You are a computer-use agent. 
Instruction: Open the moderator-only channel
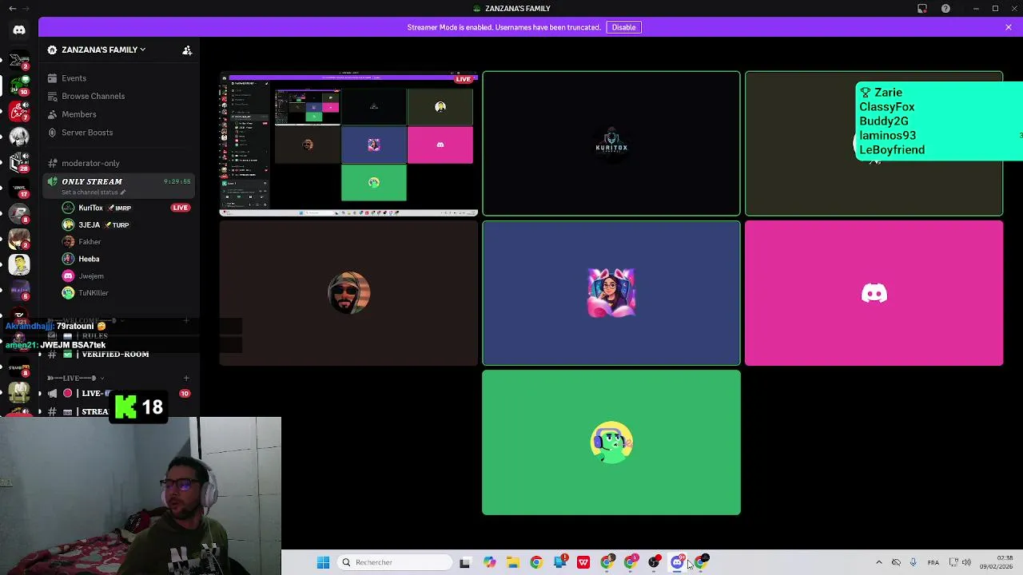[x=120, y=163]
